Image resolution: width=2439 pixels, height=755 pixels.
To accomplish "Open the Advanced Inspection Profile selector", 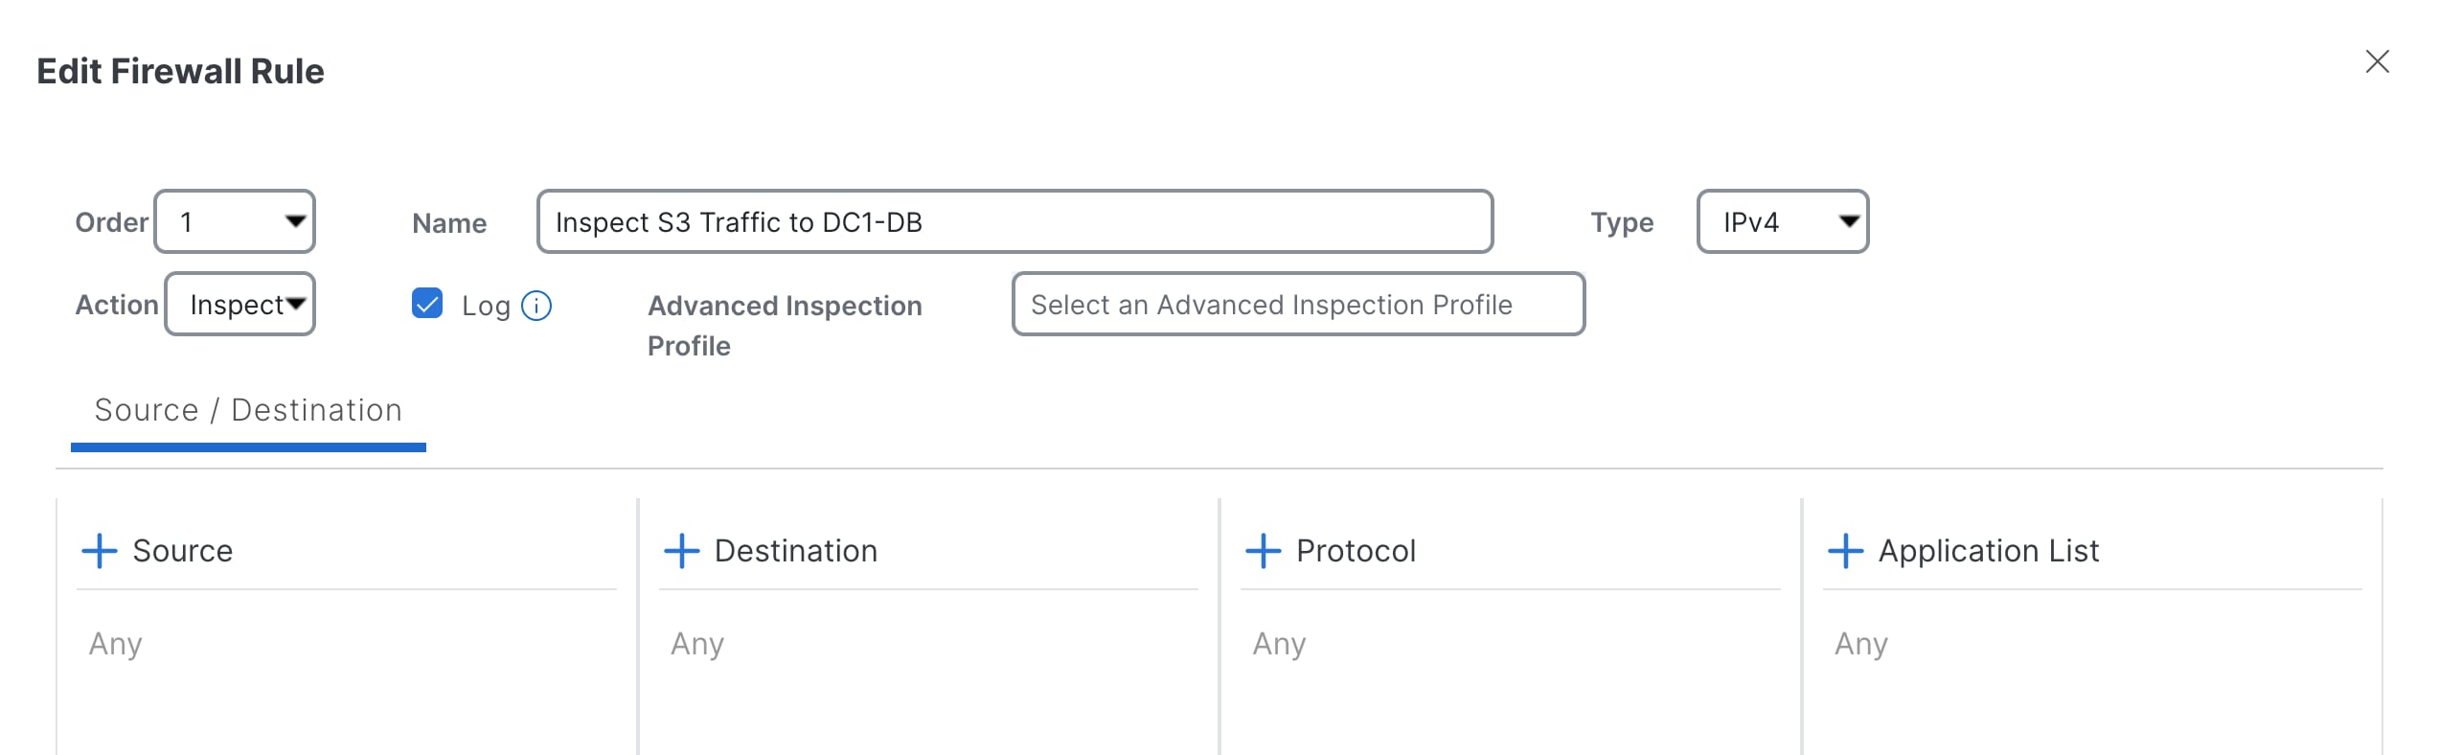I will (x=1298, y=305).
